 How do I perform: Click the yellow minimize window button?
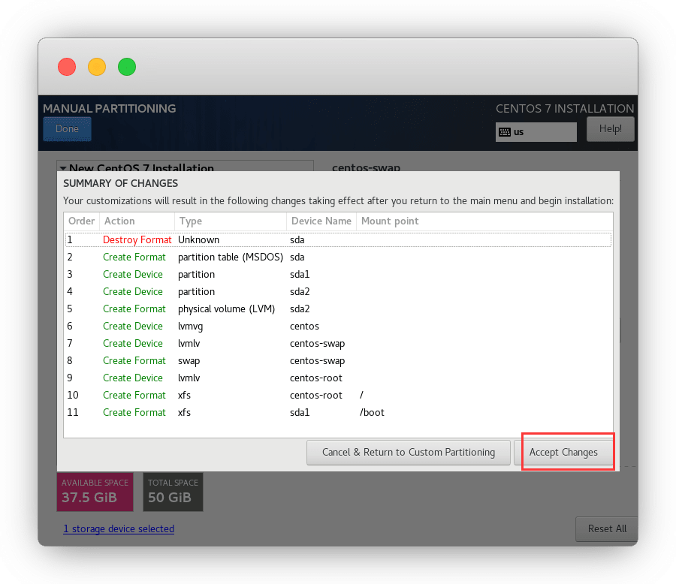[97, 67]
